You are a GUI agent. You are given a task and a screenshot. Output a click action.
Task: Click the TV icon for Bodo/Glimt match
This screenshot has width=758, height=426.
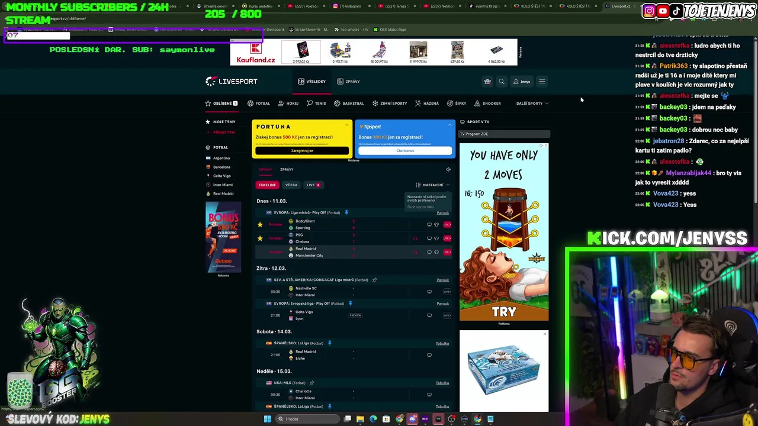click(x=429, y=225)
